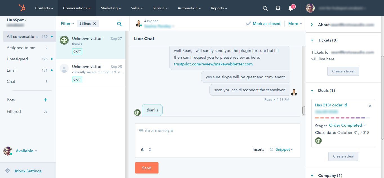The image size is (384, 178).
Task: Click the Create a ticket button
Action: [x=343, y=71]
